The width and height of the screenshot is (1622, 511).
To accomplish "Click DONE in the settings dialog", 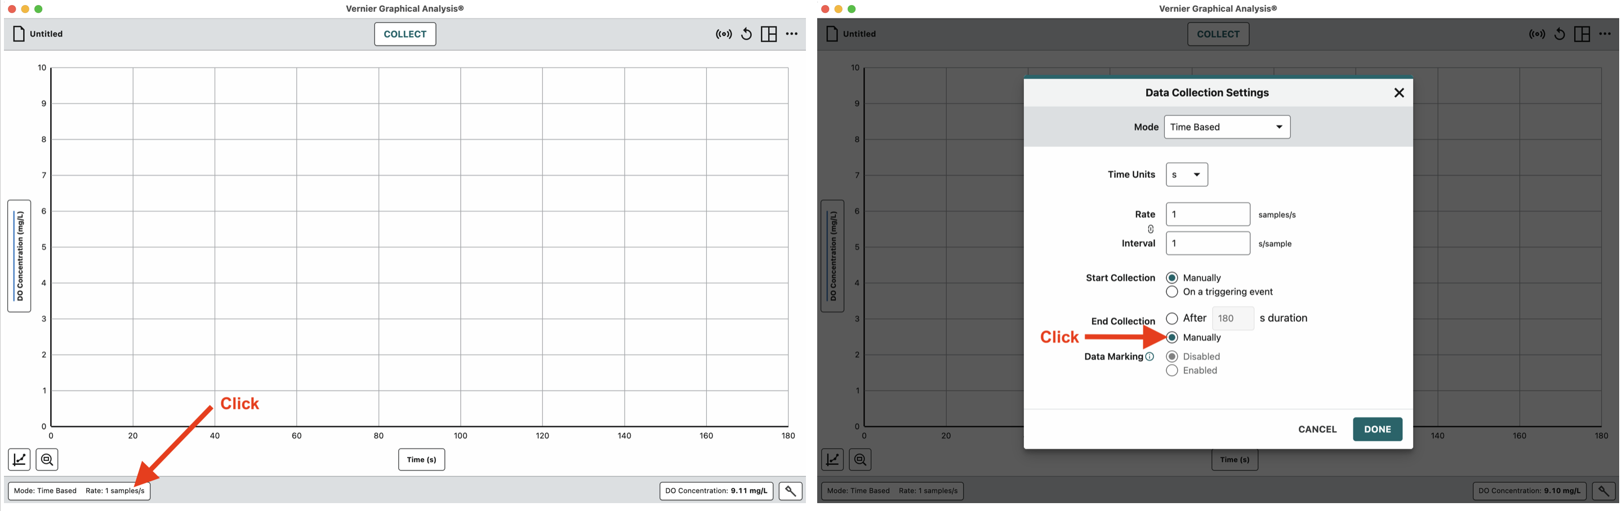I will pos(1378,429).
